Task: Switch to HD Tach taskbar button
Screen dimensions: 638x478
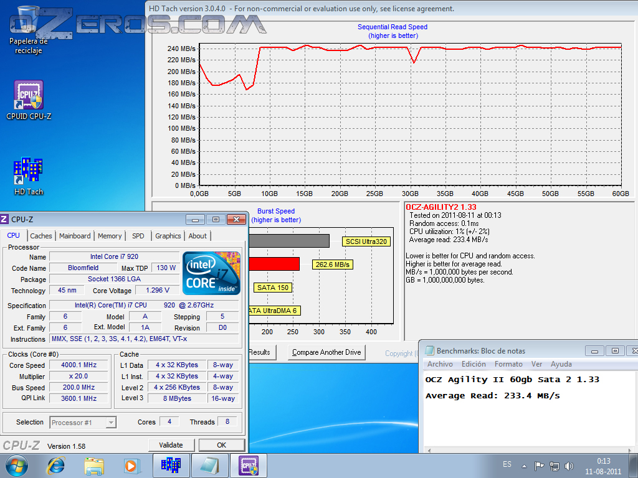Action: (171, 466)
